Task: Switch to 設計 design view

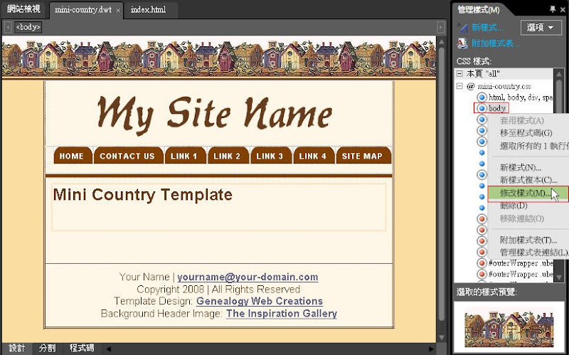Action: point(16,348)
